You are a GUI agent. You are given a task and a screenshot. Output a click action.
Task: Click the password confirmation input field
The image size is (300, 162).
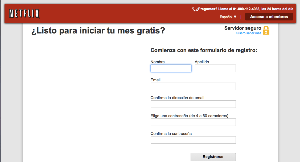click(x=193, y=140)
